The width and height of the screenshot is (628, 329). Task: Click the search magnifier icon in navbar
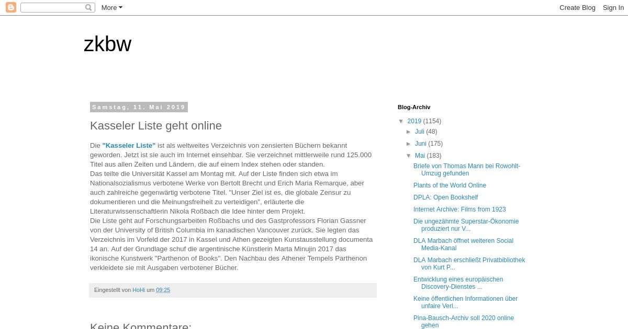(88, 7)
